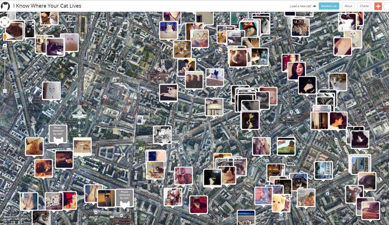Open the yellow puppy face thumbnail
The image size is (389, 225).
click(281, 203)
